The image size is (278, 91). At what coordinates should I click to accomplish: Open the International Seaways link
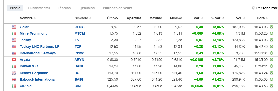click(x=38, y=53)
